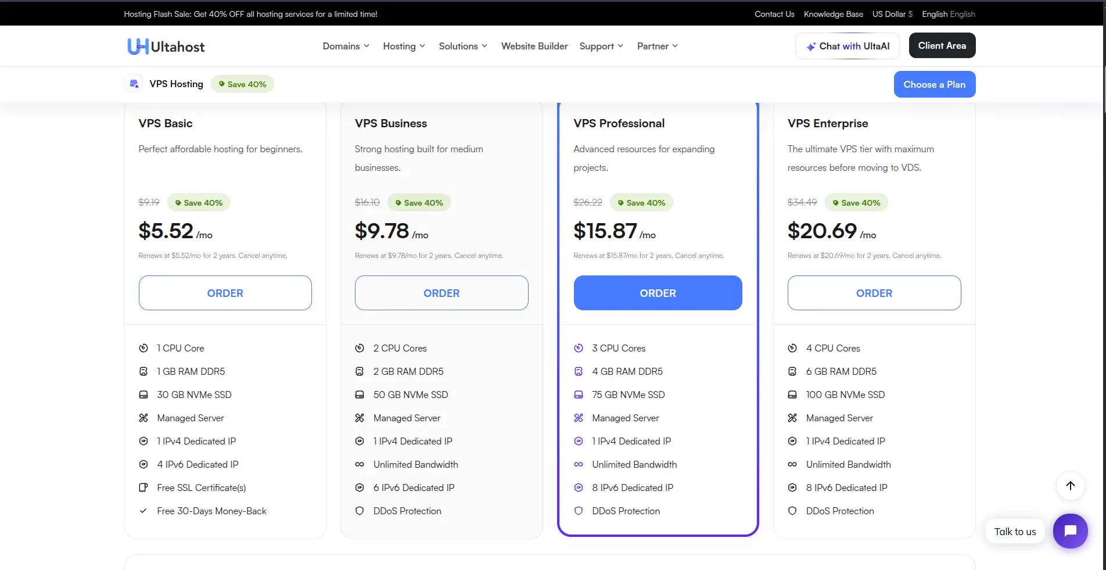This screenshot has height=570, width=1106.
Task: Click Save 40% badge in VPS Enterprise card
Action: 856,202
